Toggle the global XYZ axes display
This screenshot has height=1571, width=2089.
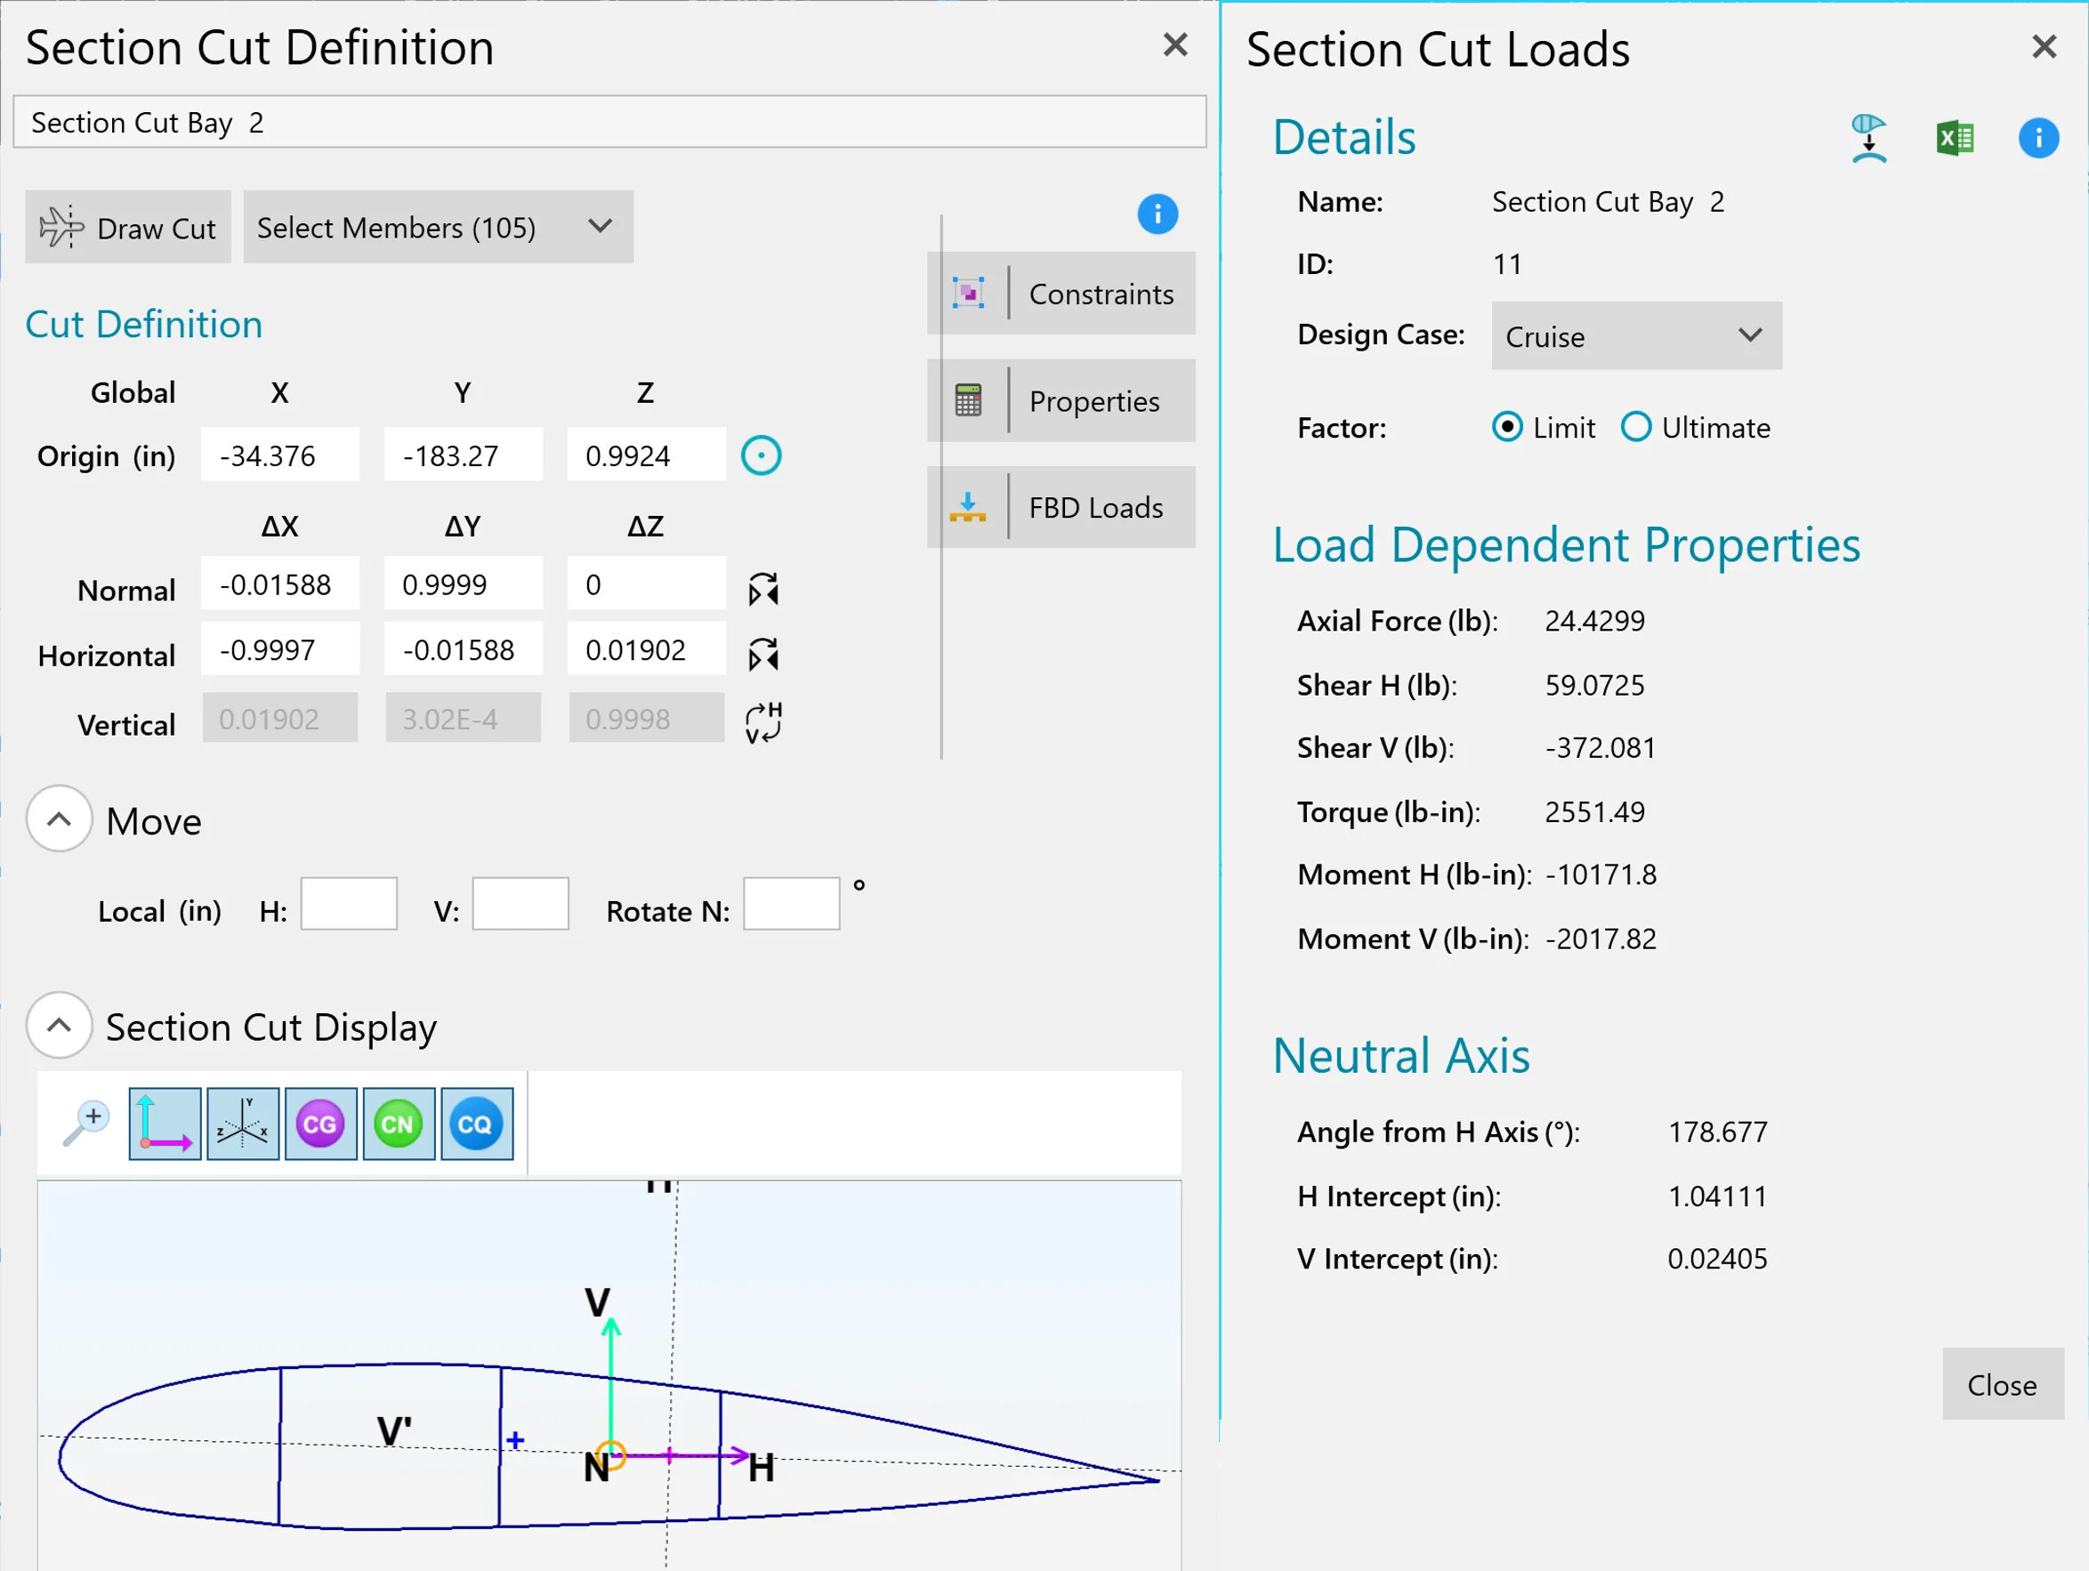pos(243,1124)
